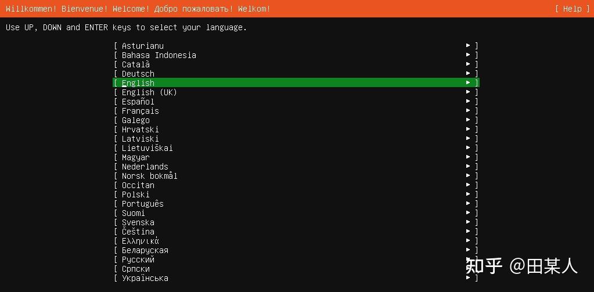
Task: Choose Bahasa Indonesia from the list
Action: [159, 55]
